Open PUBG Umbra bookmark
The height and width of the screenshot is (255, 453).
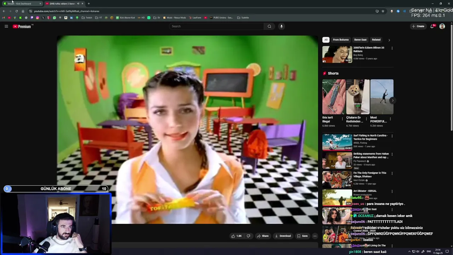(221, 18)
